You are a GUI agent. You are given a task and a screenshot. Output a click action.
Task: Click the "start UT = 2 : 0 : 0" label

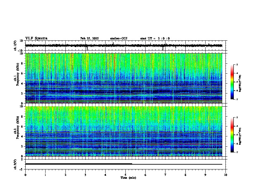click(x=155, y=38)
